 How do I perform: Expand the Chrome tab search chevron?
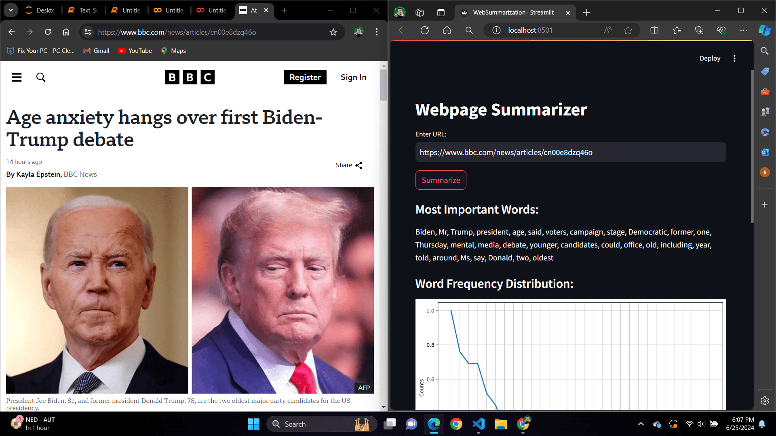11,10
